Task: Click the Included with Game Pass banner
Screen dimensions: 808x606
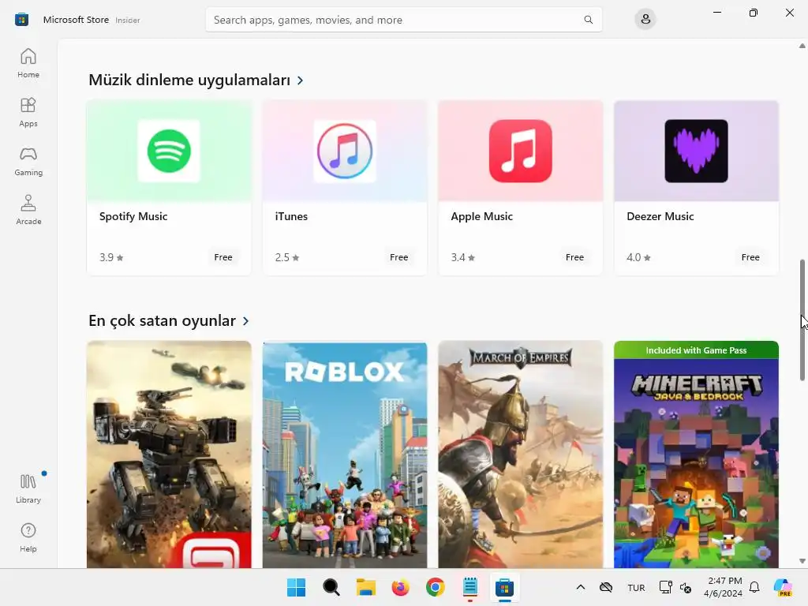Action: click(x=696, y=350)
